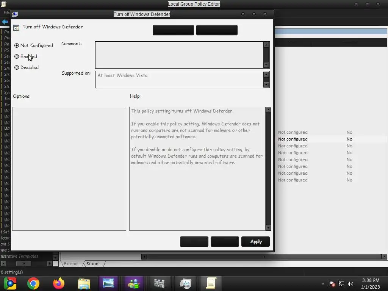Viewport: 388px width, 291px height.
Task: Click the Supported on box scroll down arrow
Action: tap(266, 85)
